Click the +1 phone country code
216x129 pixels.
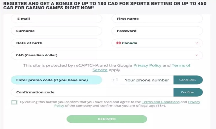(x=115, y=80)
